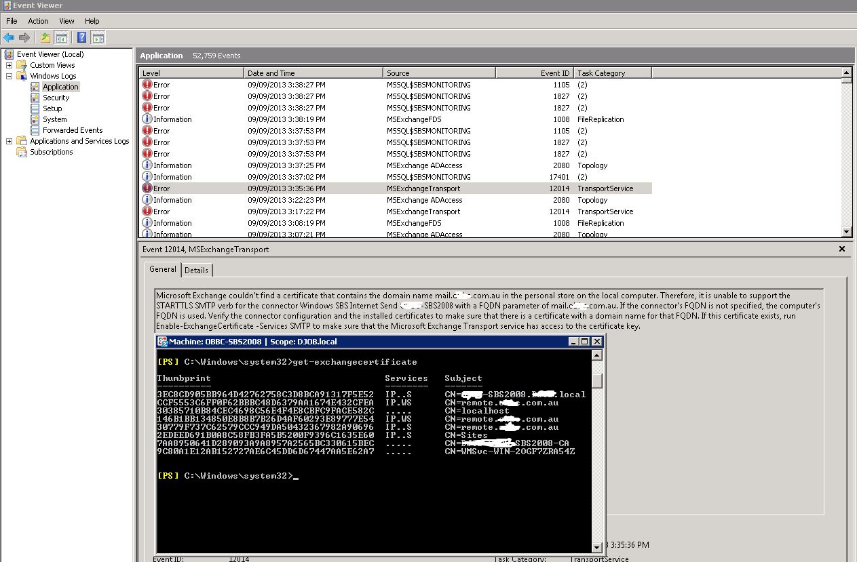Select the Application log in the tree
Viewport: 857px width, 562px height.
coord(60,87)
